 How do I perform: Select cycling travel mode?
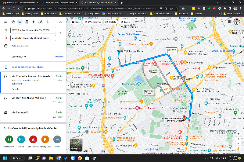tap(41, 22)
